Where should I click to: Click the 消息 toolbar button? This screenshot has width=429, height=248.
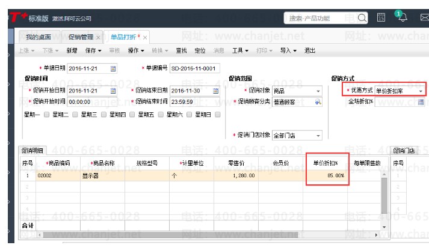click(x=218, y=50)
